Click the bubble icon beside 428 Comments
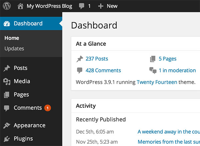The image size is (200, 146). [80, 71]
